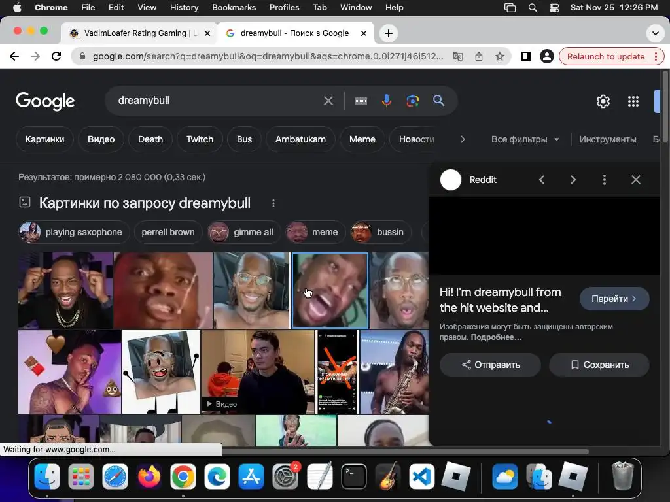Toggle the Chrome side panel

[525, 56]
